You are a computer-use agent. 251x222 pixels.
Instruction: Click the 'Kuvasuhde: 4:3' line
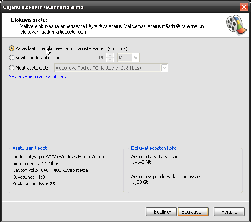pos(28,177)
